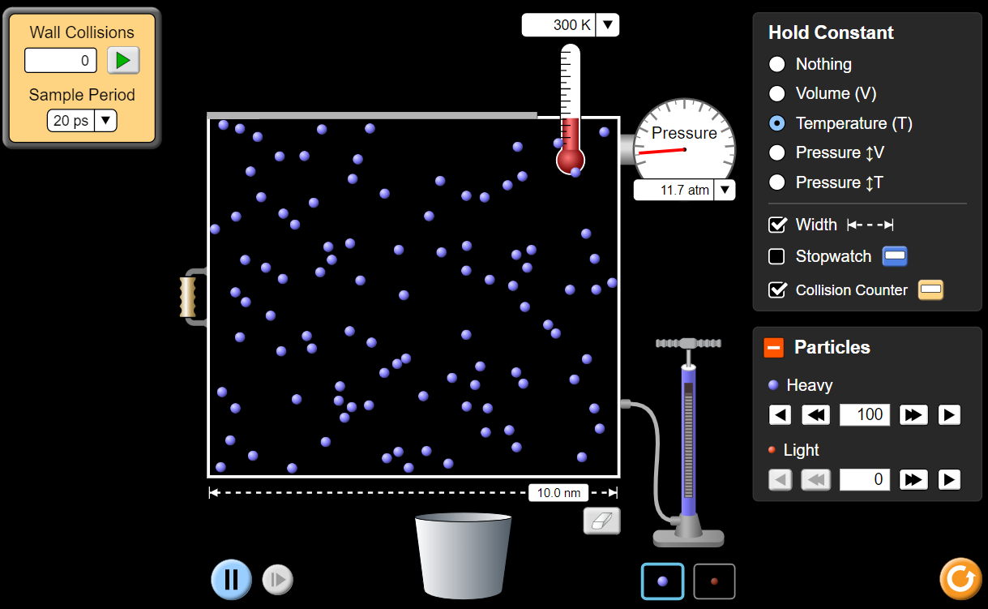
Task: Add many heavy particles with double-arrow button
Action: tap(913, 415)
